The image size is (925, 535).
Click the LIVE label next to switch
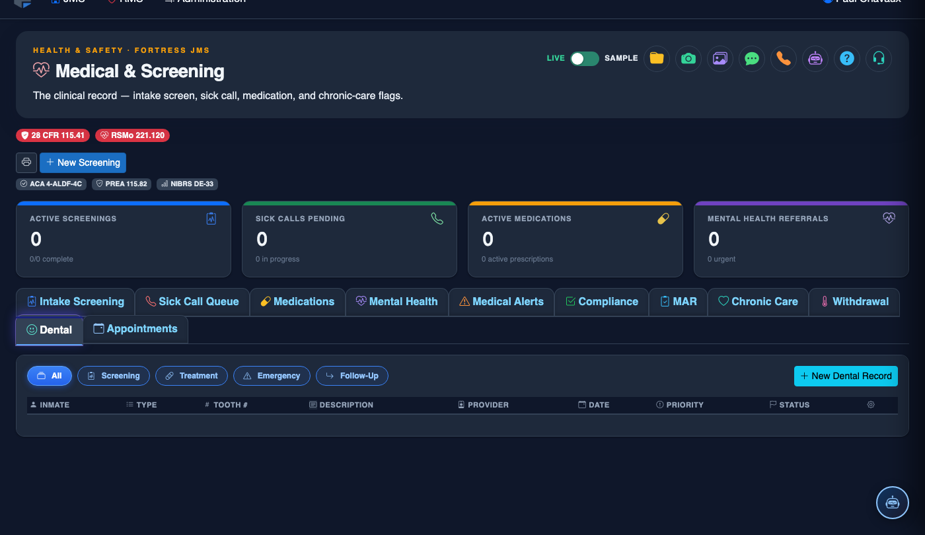click(556, 58)
